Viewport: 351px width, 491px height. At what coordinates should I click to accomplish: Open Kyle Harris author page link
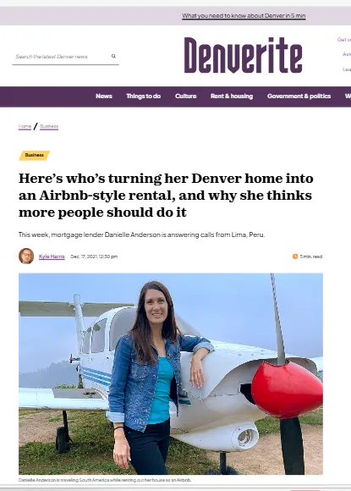52,257
